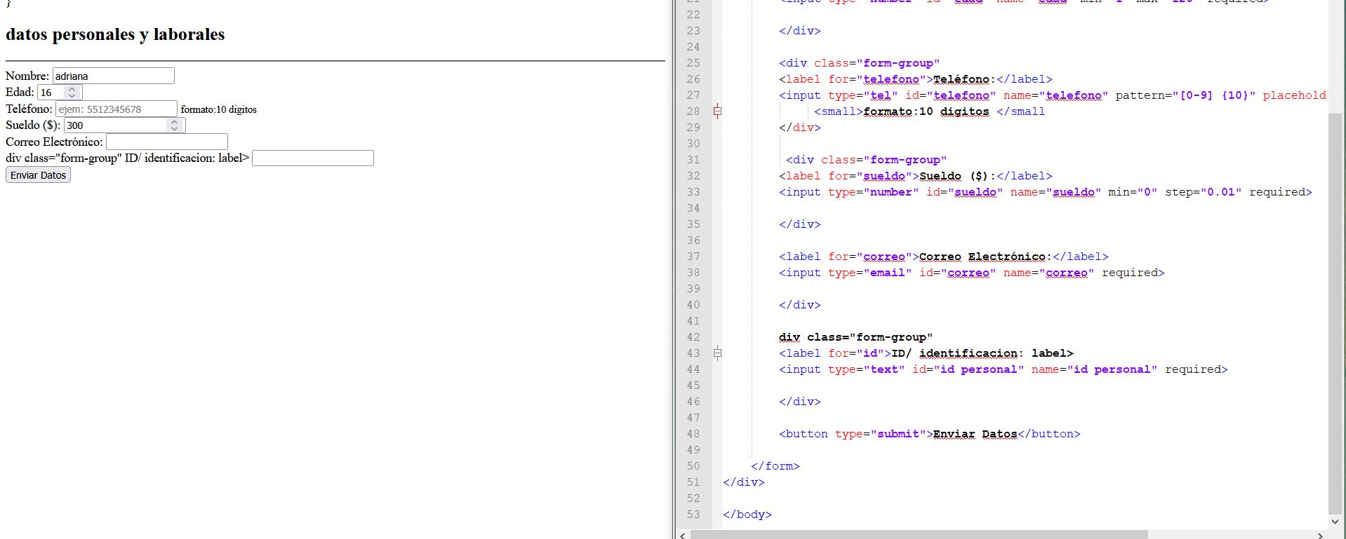
Task: Focus the Teléfono input field
Action: 116,109
